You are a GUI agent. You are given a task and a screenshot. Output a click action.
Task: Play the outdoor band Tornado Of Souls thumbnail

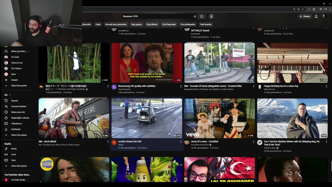click(219, 63)
